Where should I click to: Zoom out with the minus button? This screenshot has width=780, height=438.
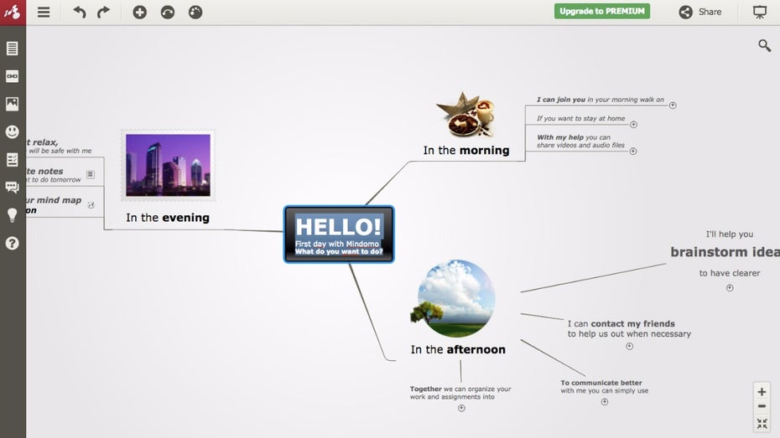coord(762,407)
